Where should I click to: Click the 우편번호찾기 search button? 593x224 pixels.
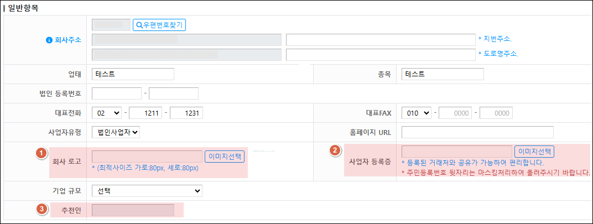pos(159,25)
